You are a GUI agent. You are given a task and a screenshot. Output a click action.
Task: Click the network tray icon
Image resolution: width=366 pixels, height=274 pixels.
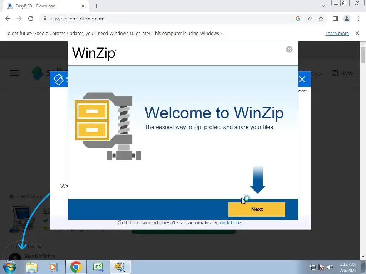click(x=312, y=267)
